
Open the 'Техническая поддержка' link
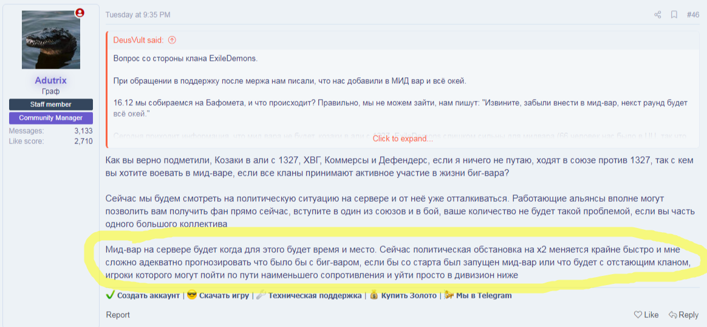pyautogui.click(x=315, y=295)
